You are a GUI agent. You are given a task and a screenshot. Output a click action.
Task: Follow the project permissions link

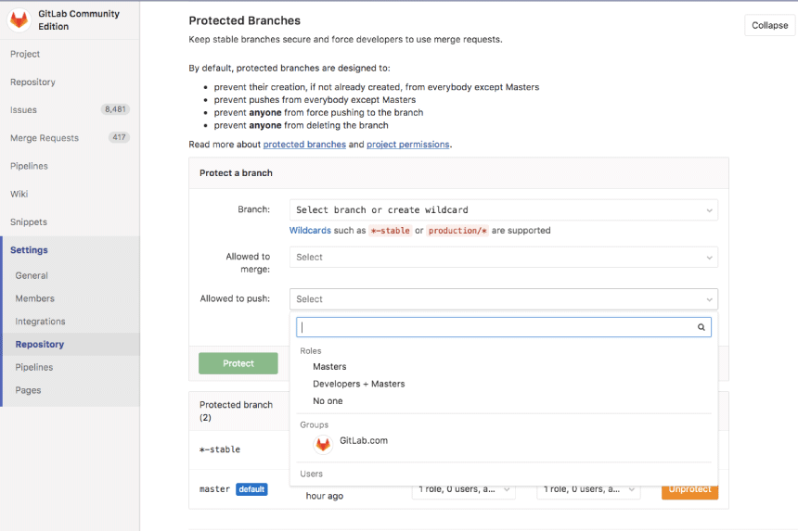407,145
